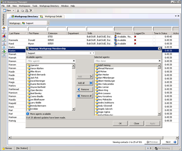Clear the Selected agents filter with the X
The image size is (182, 151).
click(x=159, y=61)
